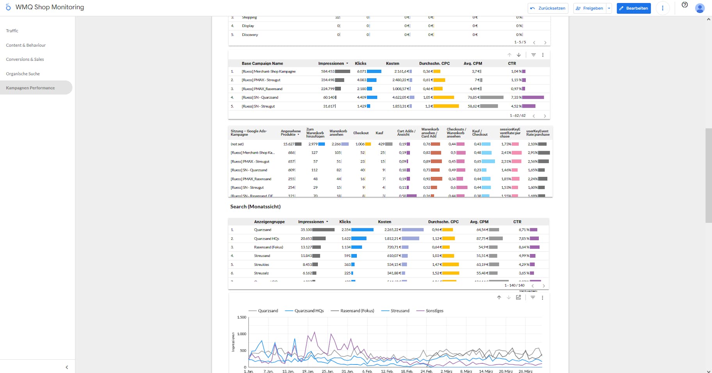The width and height of the screenshot is (712, 373).
Task: Open the three-dot options menu on the Search table
Action: click(542, 297)
